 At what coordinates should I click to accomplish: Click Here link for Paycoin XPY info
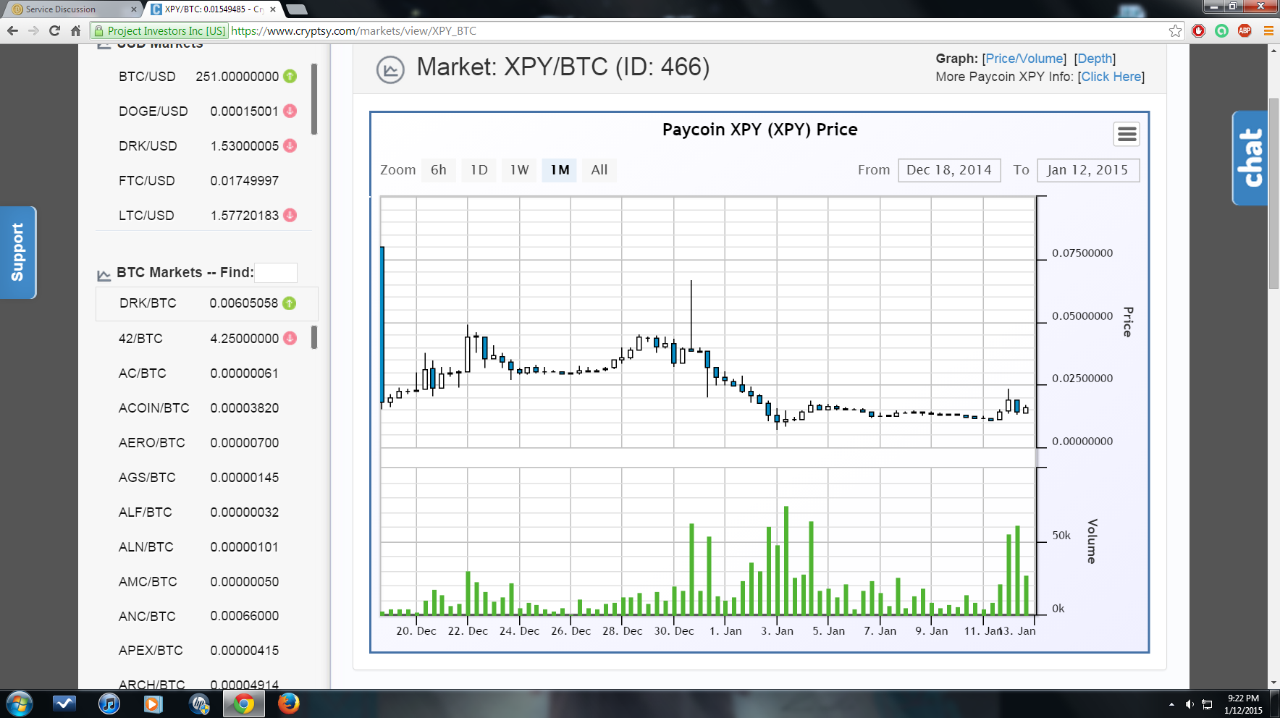[1111, 77]
